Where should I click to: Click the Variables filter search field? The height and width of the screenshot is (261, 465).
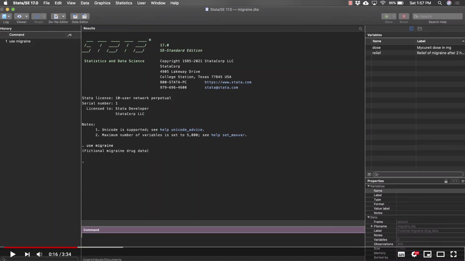click(x=418, y=174)
